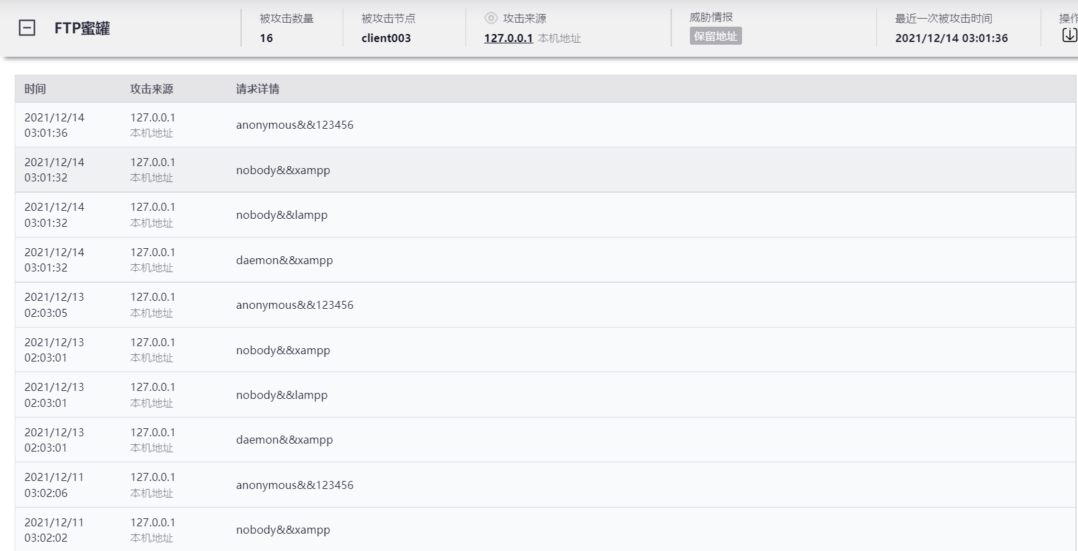This screenshot has height=551, width=1078.
Task: Click the eye icon beside 攻击来源
Action: [x=491, y=18]
